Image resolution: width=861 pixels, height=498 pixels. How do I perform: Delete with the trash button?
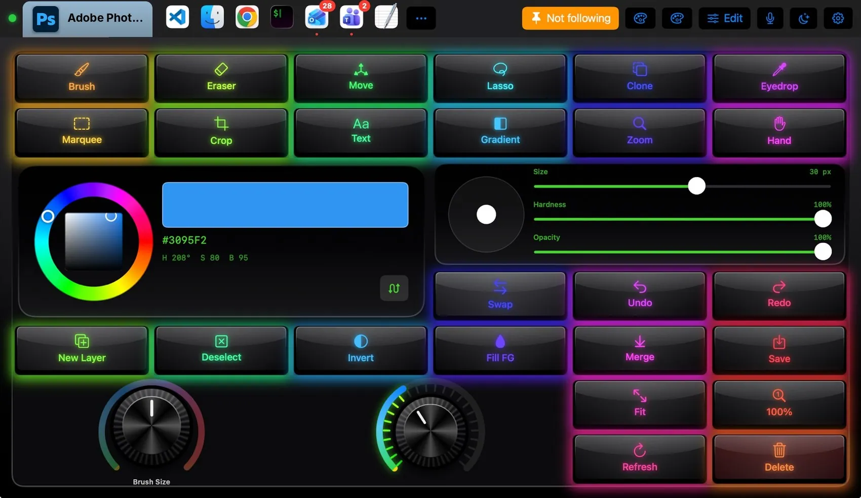click(779, 459)
